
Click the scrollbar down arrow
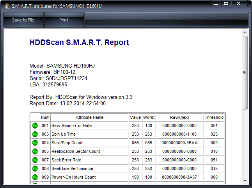(x=245, y=181)
